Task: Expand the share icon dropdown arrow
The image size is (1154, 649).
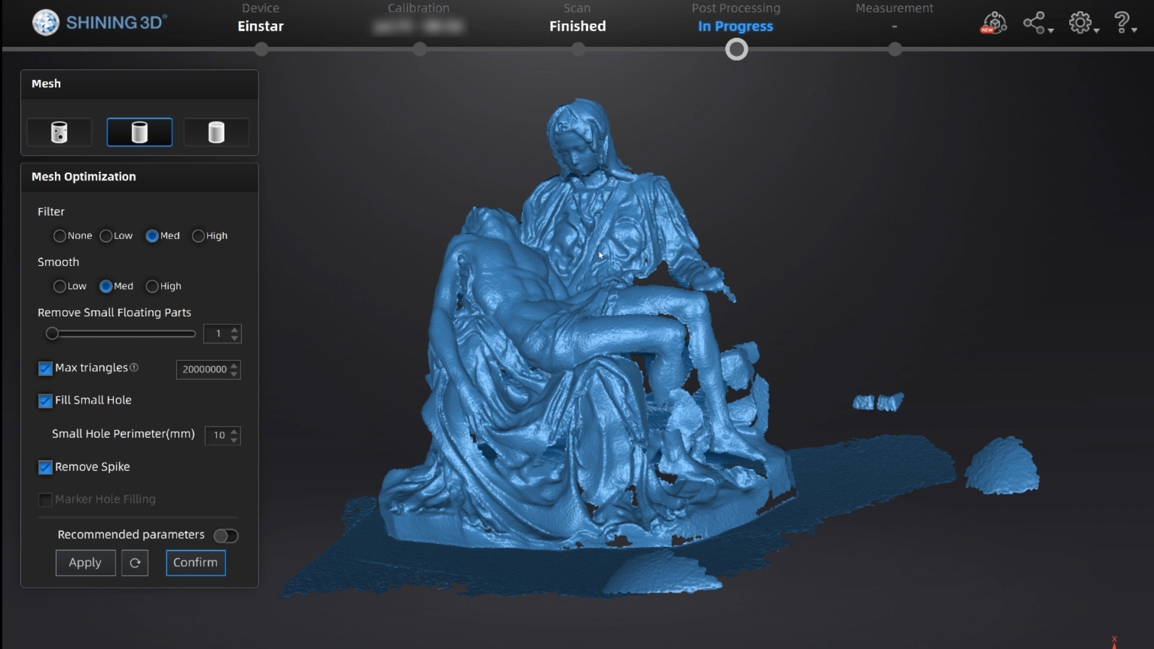Action: click(1051, 30)
